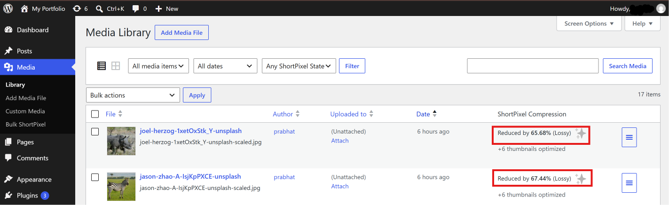The image size is (669, 205).
Task: Click 'Reduced by 67.44% (Lossy)' text
Action: coord(534,179)
